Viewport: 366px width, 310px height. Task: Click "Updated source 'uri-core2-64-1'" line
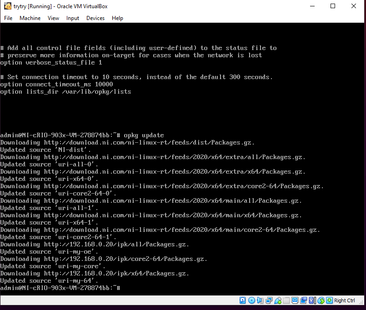click(58, 237)
